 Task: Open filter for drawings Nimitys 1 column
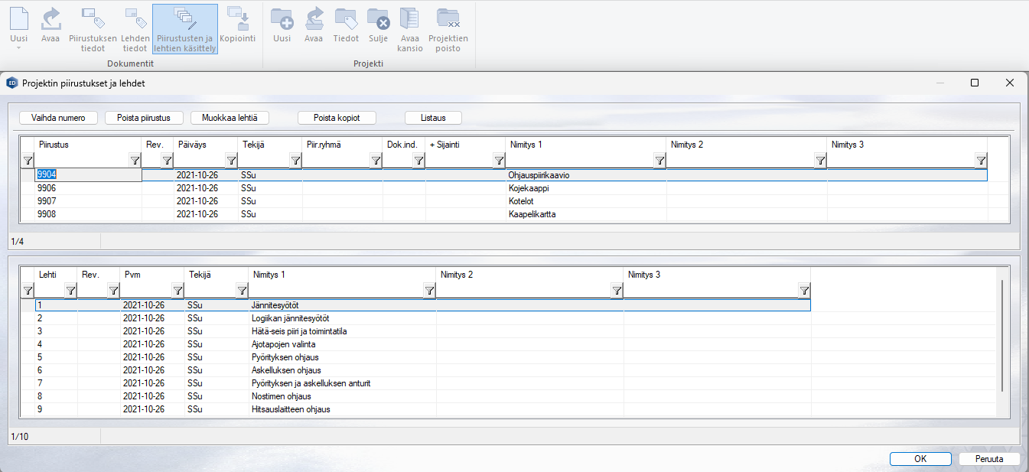tap(659, 161)
